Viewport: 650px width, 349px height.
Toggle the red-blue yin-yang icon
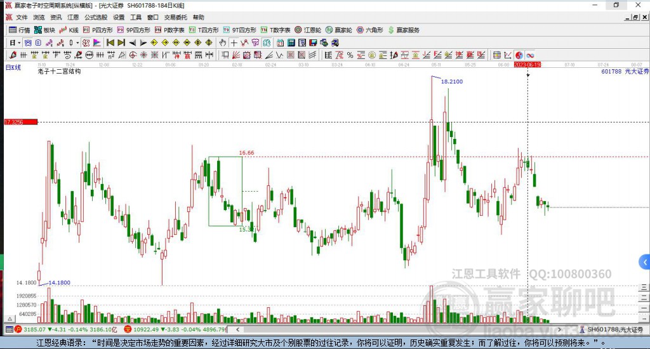[x=519, y=55]
